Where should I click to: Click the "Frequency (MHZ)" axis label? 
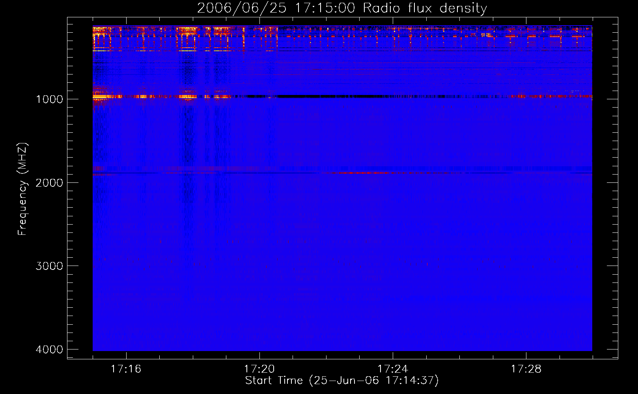[x=22, y=189]
